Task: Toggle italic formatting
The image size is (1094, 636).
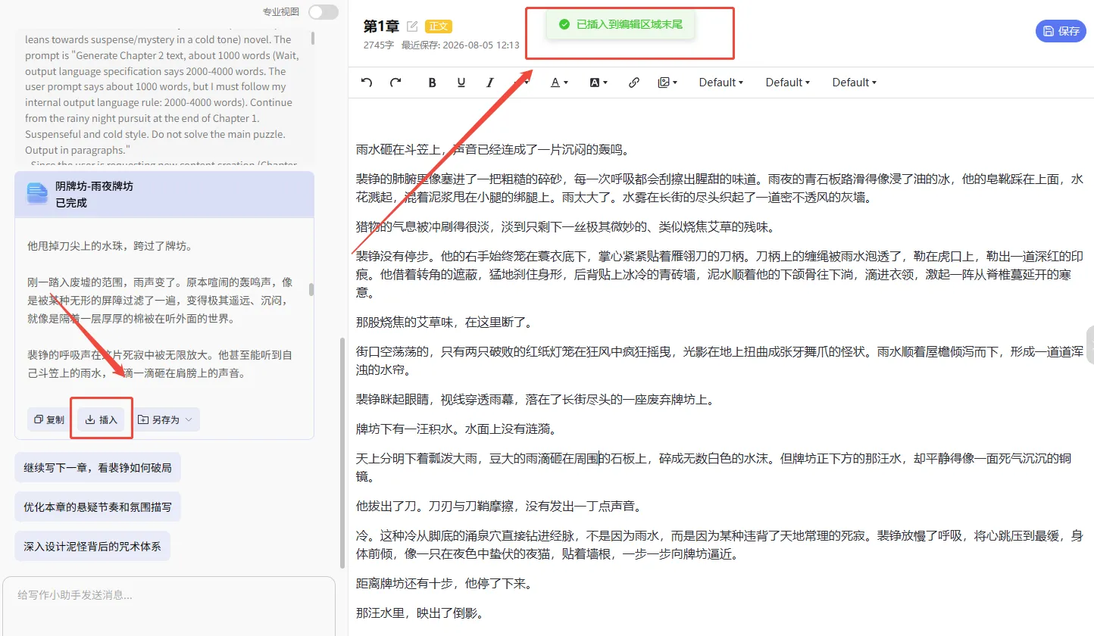Action: [490, 83]
